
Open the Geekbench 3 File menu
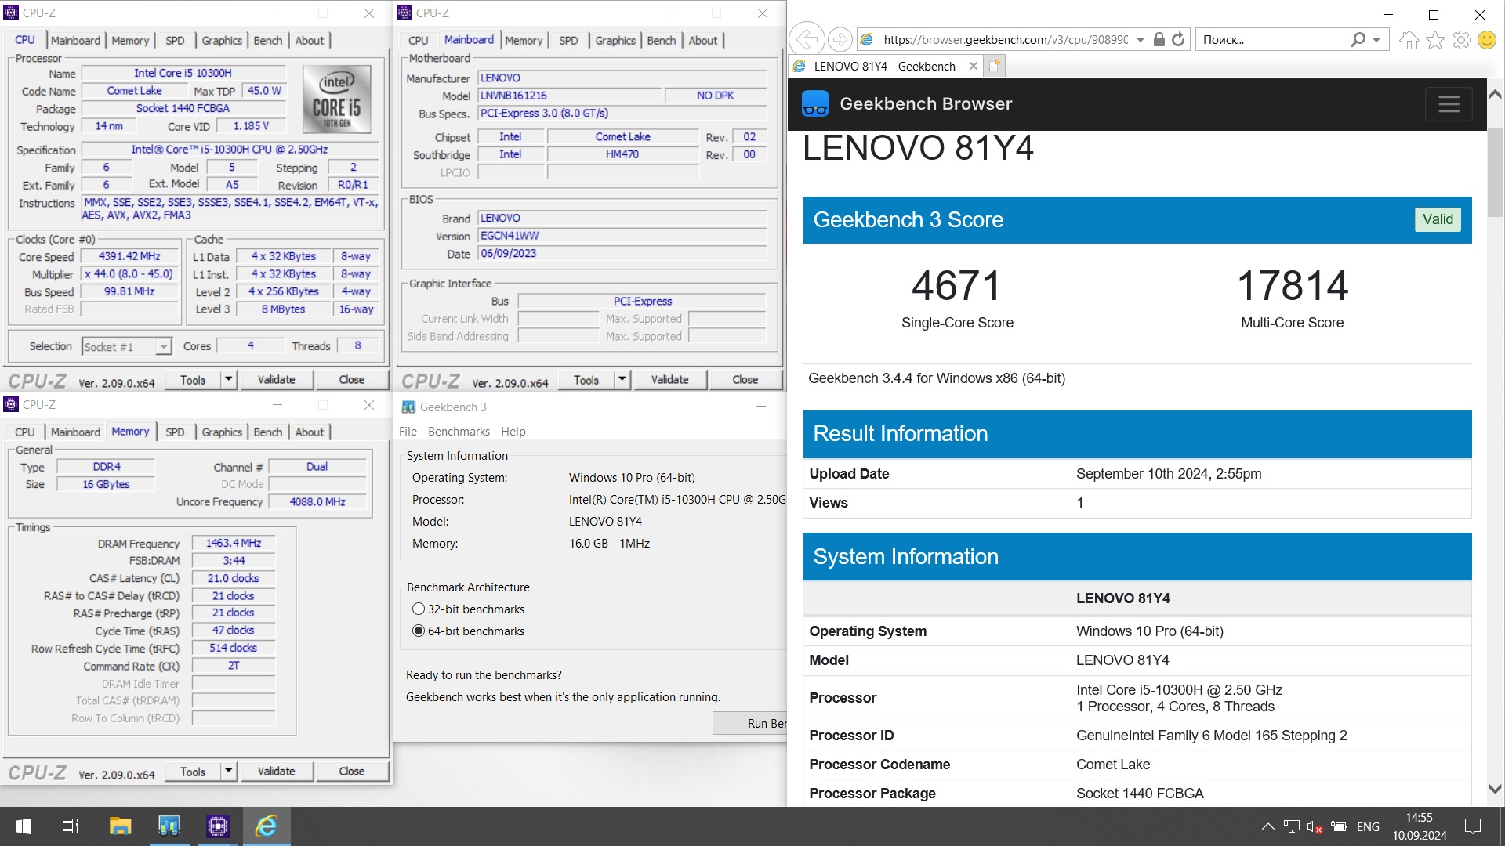pos(408,431)
